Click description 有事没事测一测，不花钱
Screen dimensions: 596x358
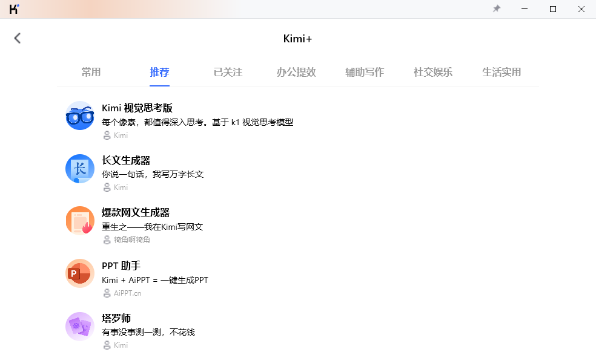(148, 332)
